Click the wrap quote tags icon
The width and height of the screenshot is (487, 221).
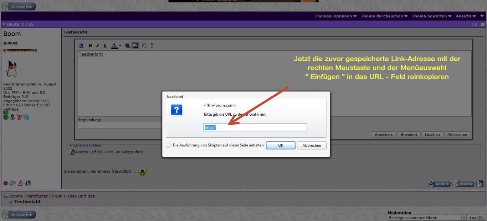pos(144,46)
